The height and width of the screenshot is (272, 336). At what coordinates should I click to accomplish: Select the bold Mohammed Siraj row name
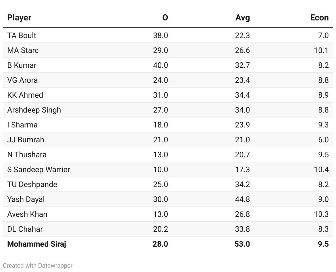coord(37,244)
